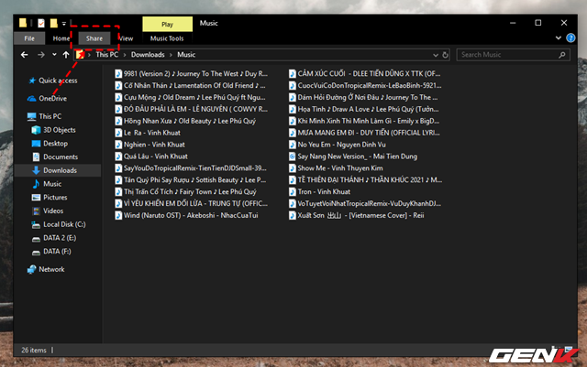587x367 pixels.
Task: Click the Network icon in the navigation pane
Action: point(32,269)
